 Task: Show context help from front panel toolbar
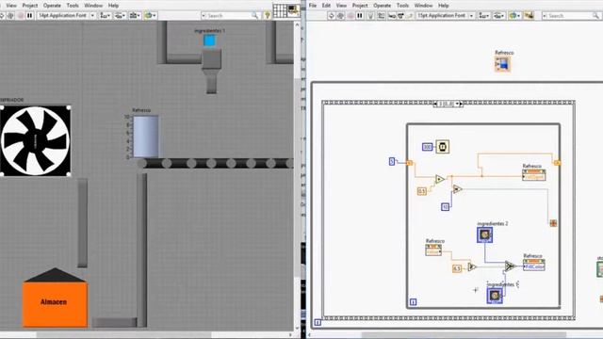point(268,16)
